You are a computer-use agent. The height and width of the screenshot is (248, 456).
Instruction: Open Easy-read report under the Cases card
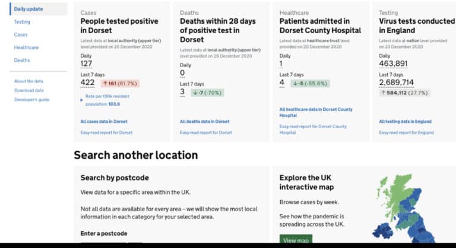106,133
